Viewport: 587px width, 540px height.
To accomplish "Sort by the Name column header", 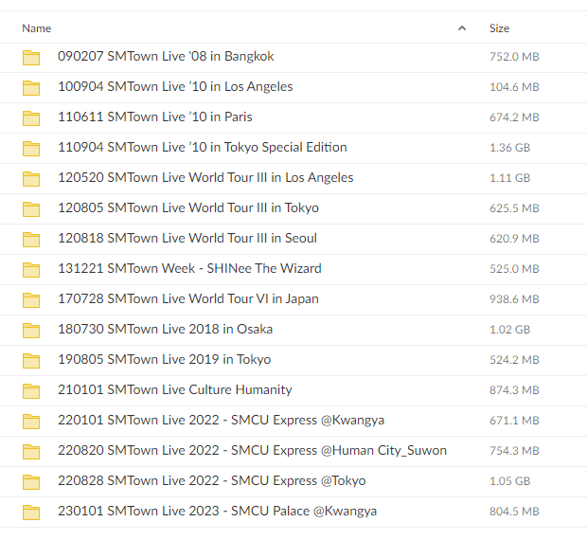I will tap(36, 28).
